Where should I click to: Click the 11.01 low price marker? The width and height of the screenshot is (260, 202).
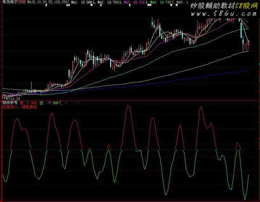13,99
